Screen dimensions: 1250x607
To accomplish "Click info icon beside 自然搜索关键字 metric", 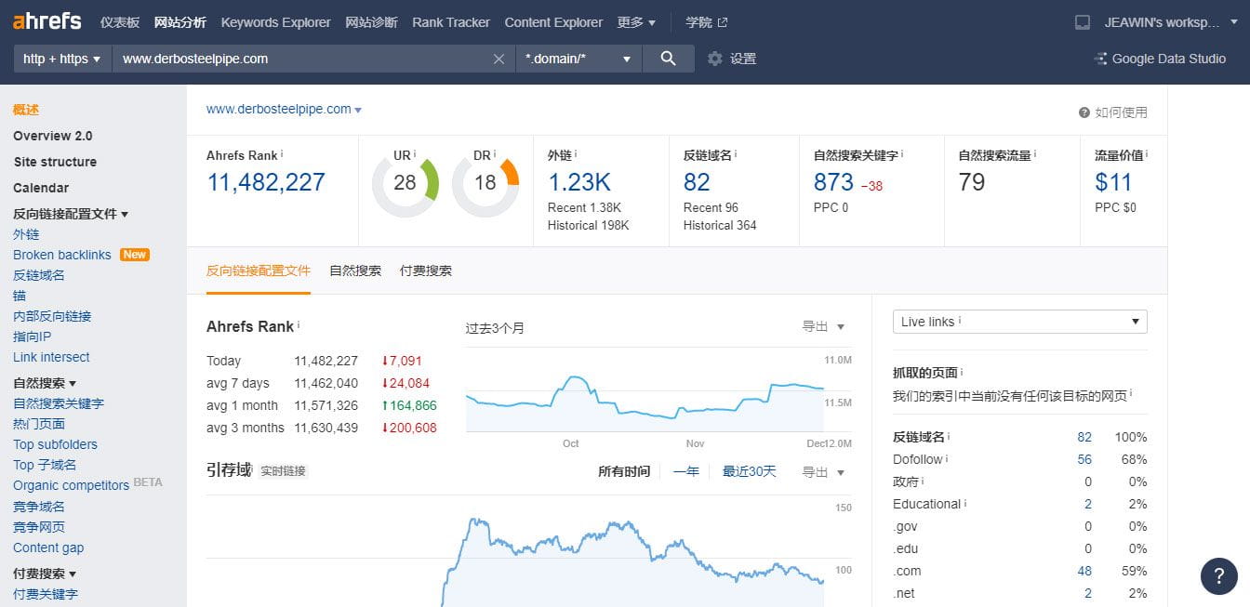I will [902, 154].
